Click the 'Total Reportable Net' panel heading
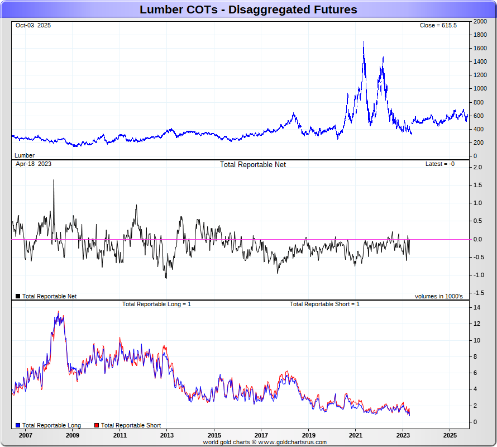 [x=253, y=165]
